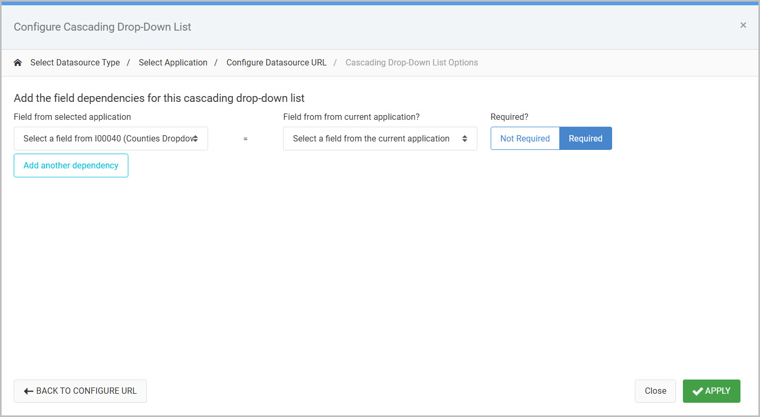Click the 'Add the field dependencies' heading
The image size is (760, 417).
click(159, 98)
